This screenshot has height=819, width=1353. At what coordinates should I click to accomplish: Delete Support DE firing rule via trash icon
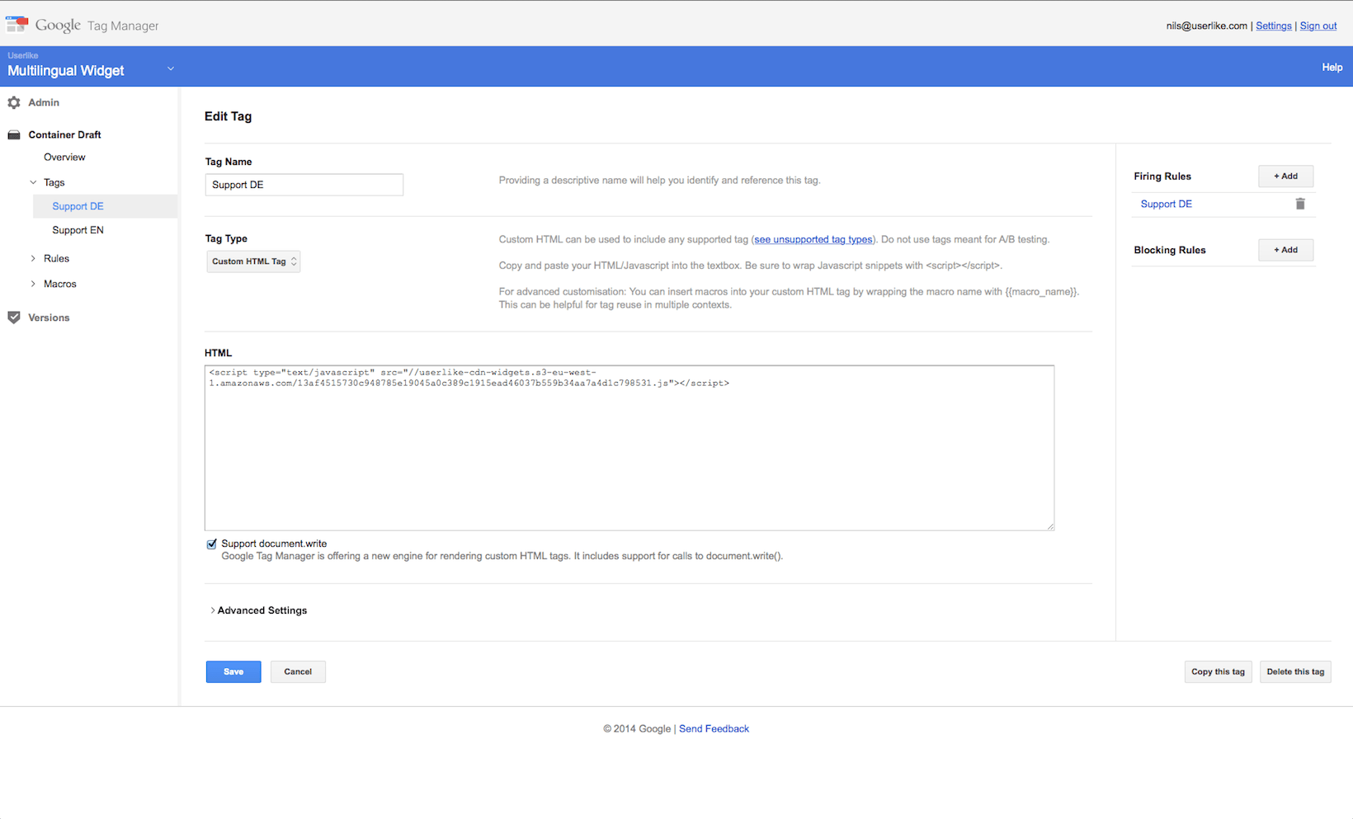pos(1300,204)
